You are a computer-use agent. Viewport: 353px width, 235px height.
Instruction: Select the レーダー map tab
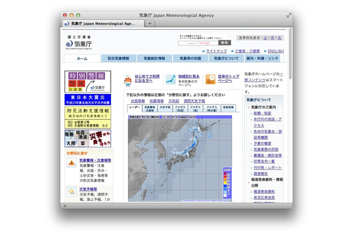tap(135, 108)
